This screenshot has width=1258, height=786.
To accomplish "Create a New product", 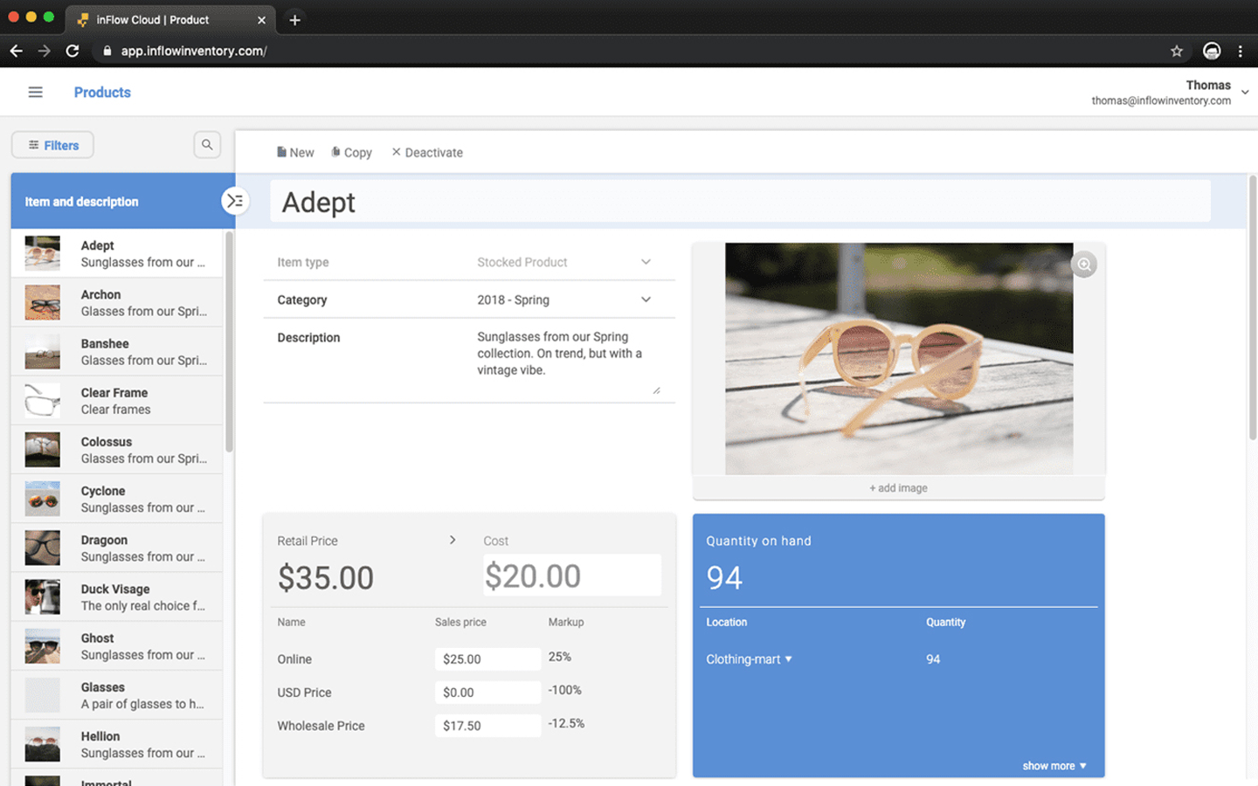I will (295, 152).
